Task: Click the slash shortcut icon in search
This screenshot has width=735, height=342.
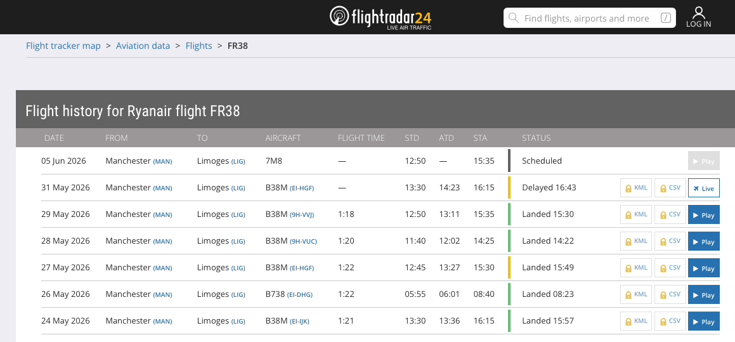Action: tap(666, 18)
